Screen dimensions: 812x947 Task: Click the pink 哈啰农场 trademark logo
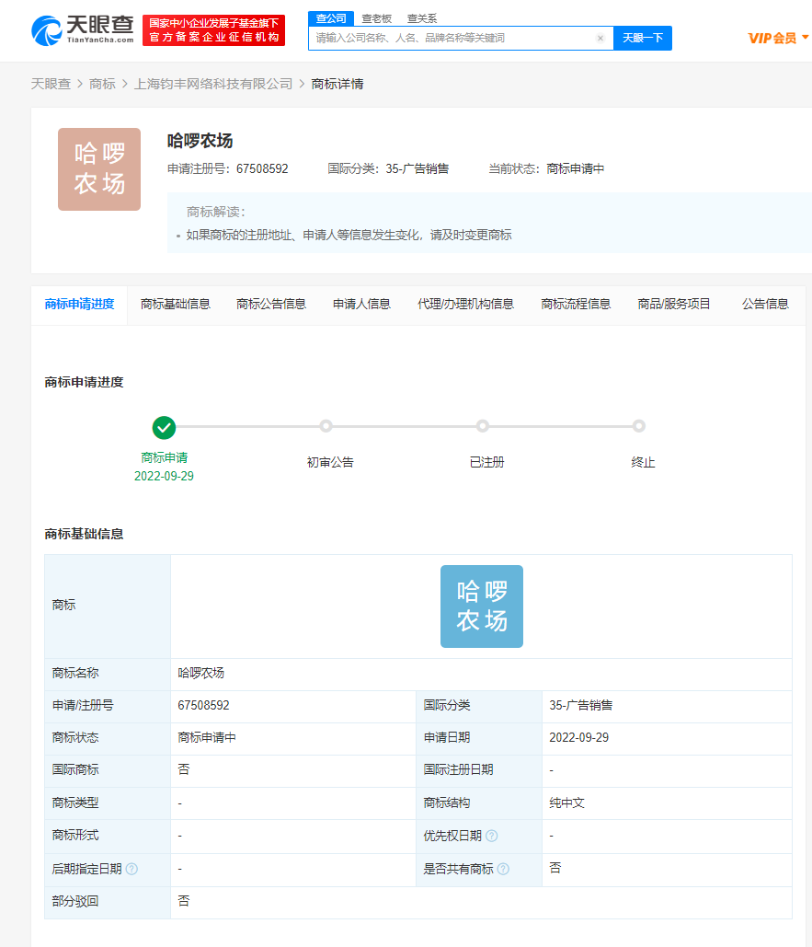[99, 169]
